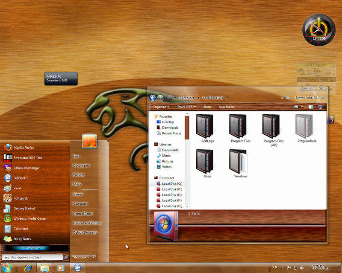
Task: Open Action Center flag icon
Action: point(289,268)
